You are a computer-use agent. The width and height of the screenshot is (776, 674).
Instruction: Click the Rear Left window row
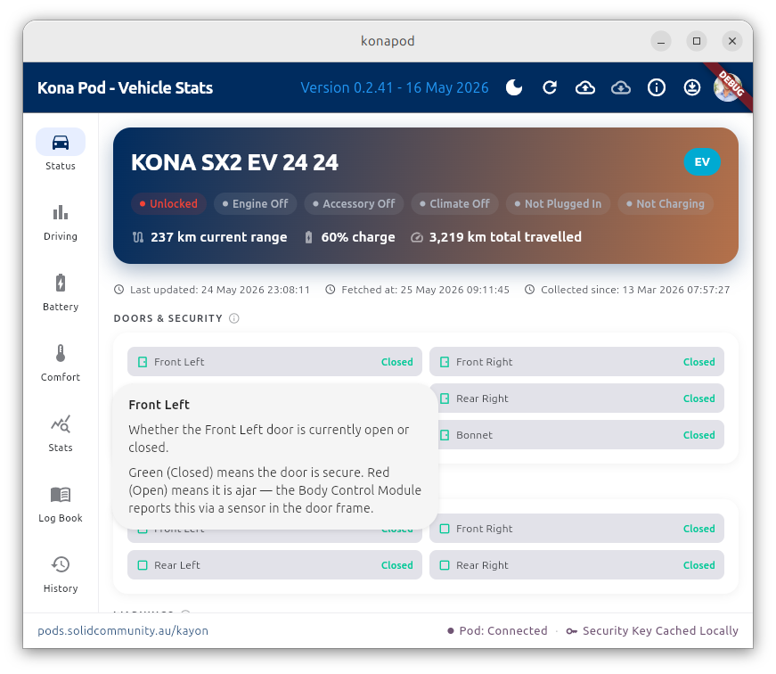pyautogui.click(x=274, y=565)
